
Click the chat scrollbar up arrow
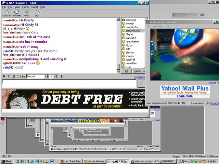118,19
